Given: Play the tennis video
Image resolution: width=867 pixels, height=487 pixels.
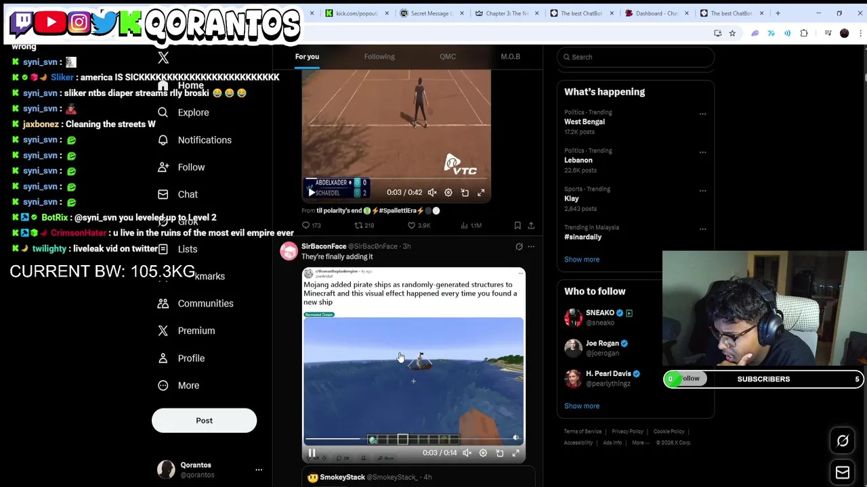Looking at the screenshot, I should [x=312, y=193].
